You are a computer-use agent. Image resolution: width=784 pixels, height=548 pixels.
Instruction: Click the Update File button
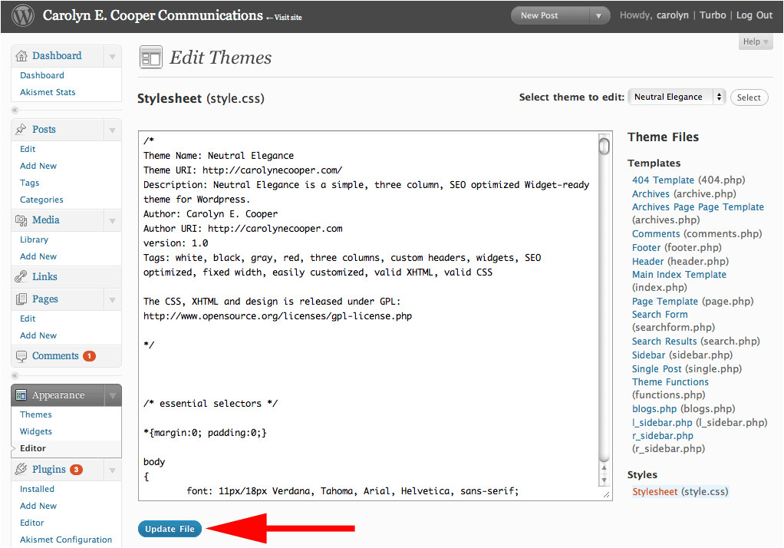170,529
